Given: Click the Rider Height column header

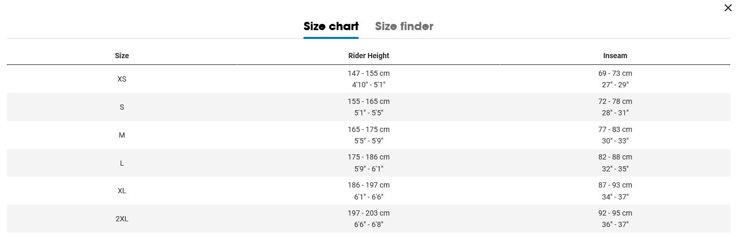Looking at the screenshot, I should [x=368, y=56].
